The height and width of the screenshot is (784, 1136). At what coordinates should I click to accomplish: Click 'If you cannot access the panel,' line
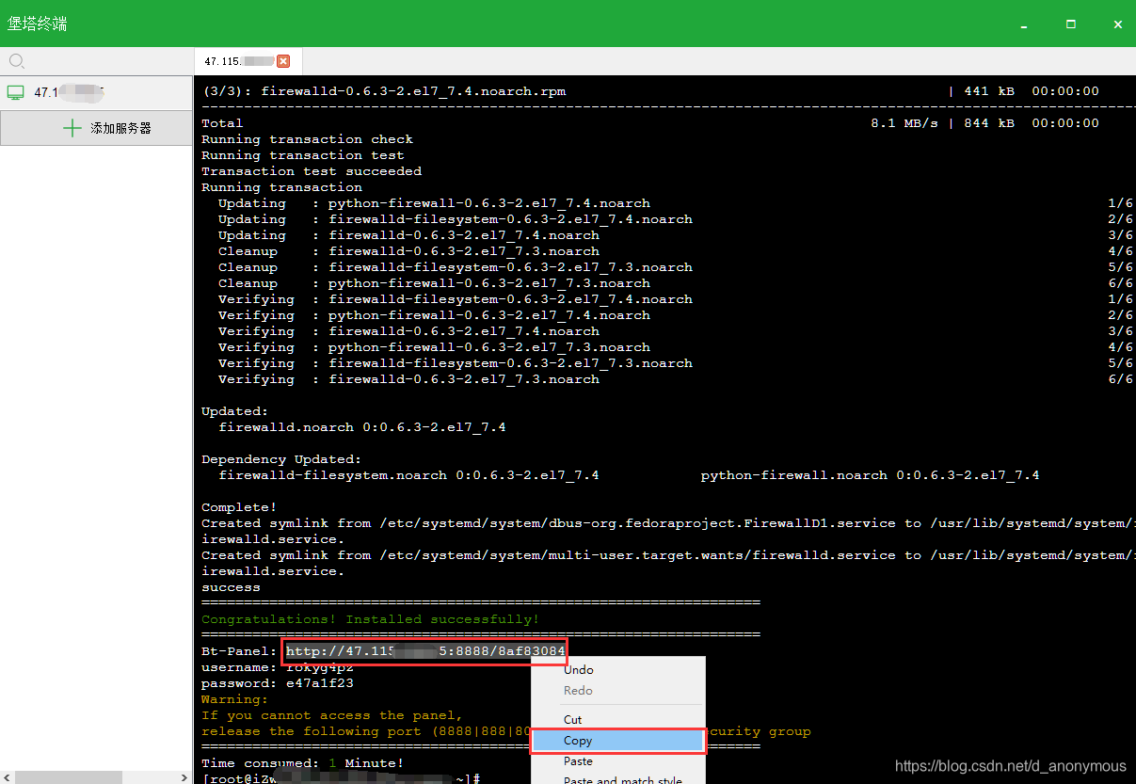point(332,715)
